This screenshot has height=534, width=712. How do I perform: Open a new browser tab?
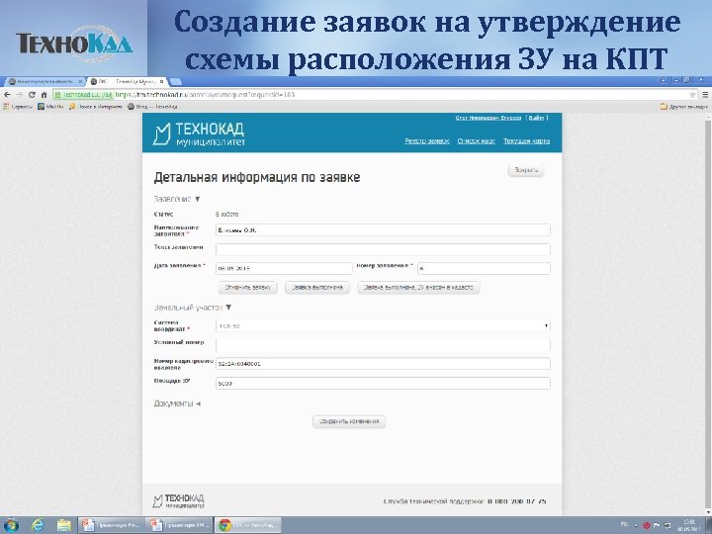click(x=176, y=82)
